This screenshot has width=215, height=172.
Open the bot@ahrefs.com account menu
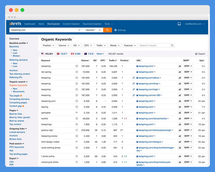point(195,24)
